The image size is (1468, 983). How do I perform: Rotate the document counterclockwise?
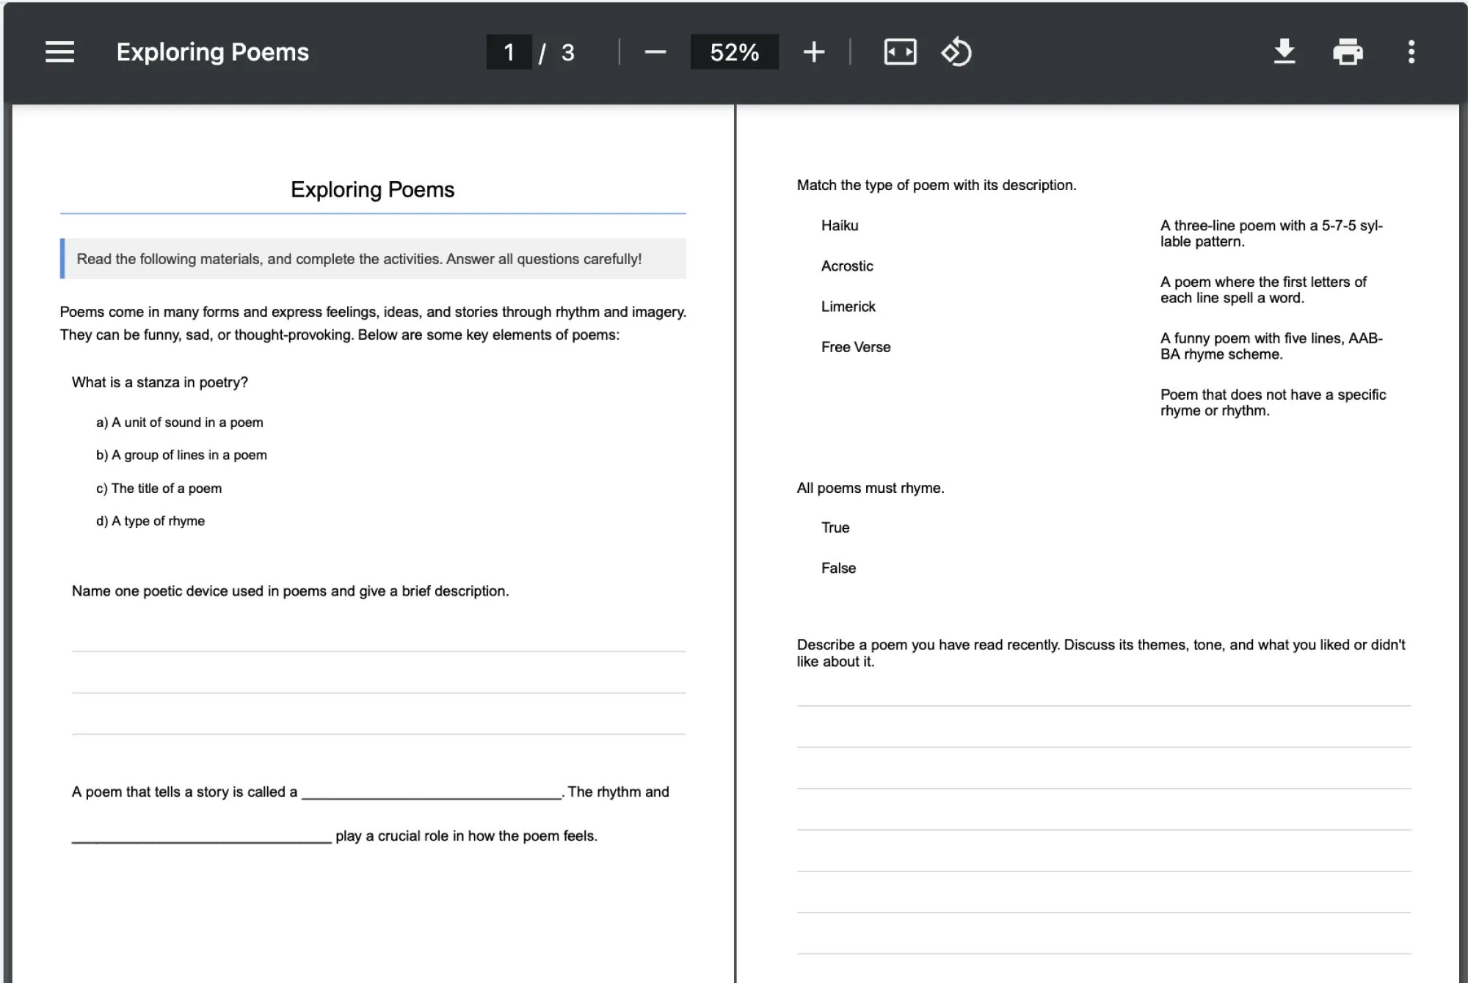pyautogui.click(x=956, y=52)
